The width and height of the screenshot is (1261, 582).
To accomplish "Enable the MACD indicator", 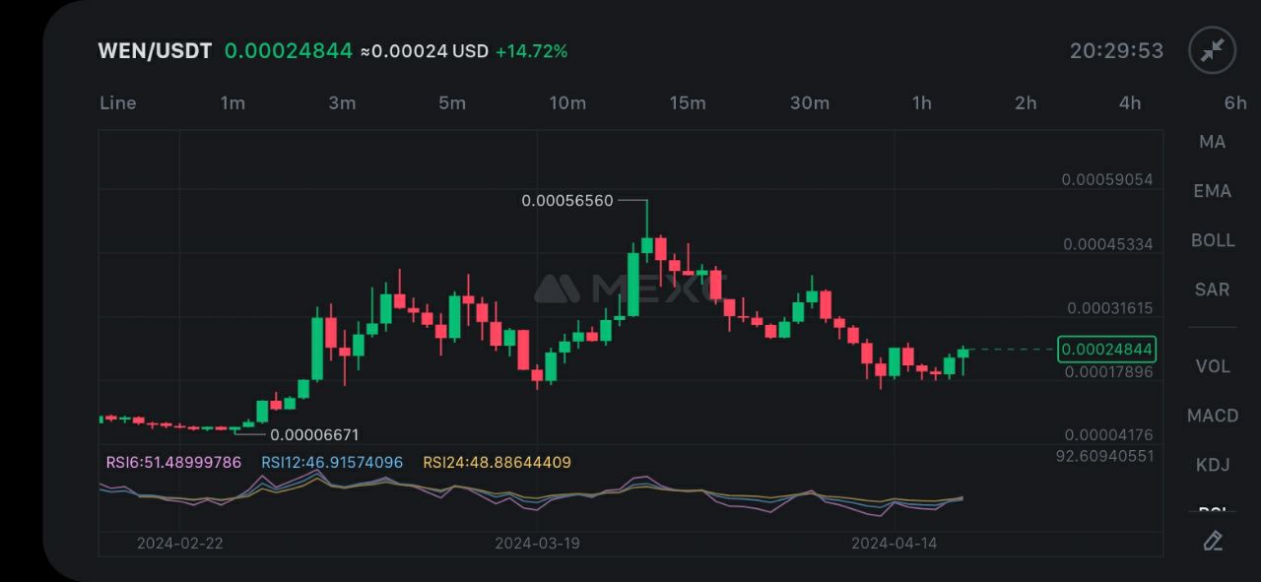I will click(1212, 416).
